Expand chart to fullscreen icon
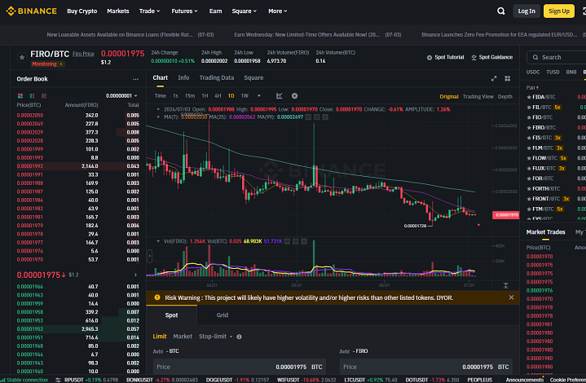The height and width of the screenshot is (383, 586). pyautogui.click(x=494, y=78)
